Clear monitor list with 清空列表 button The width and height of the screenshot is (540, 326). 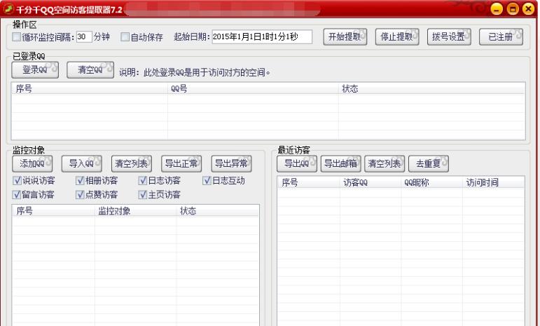coord(132,163)
